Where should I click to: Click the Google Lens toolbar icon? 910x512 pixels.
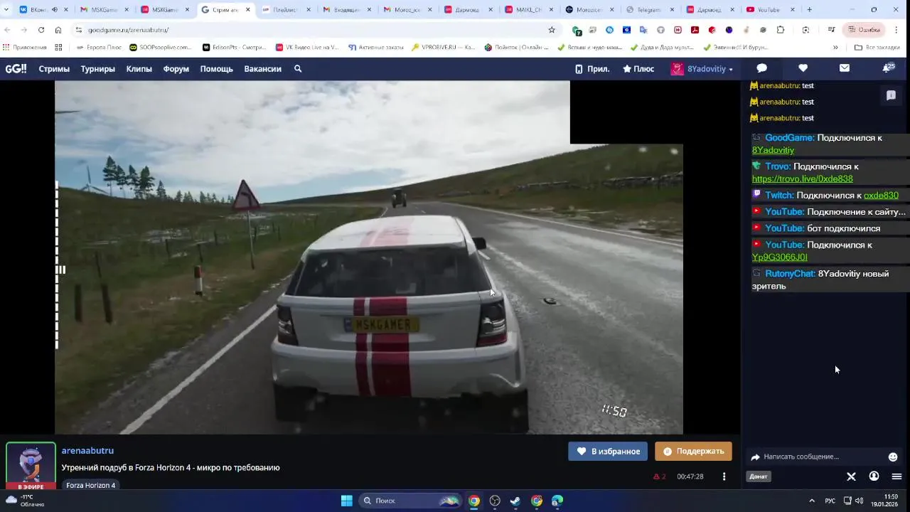[x=805, y=30]
